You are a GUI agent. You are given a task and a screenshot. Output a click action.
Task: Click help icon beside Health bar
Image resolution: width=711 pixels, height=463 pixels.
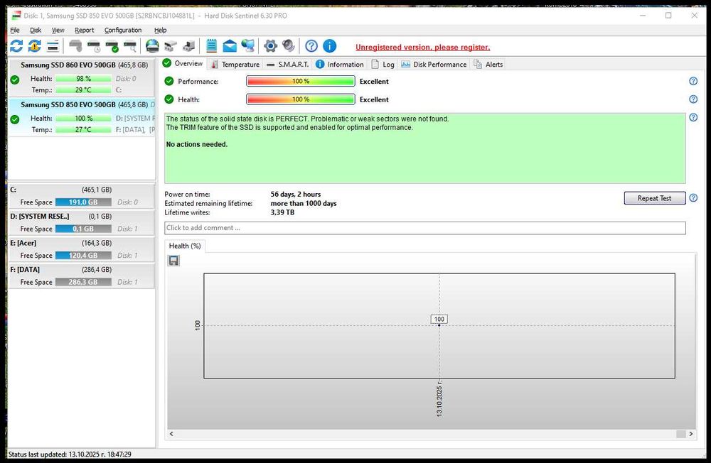pyautogui.click(x=693, y=99)
